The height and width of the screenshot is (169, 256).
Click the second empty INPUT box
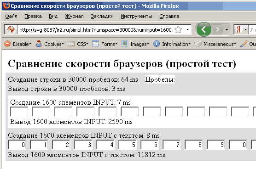coord(41,111)
